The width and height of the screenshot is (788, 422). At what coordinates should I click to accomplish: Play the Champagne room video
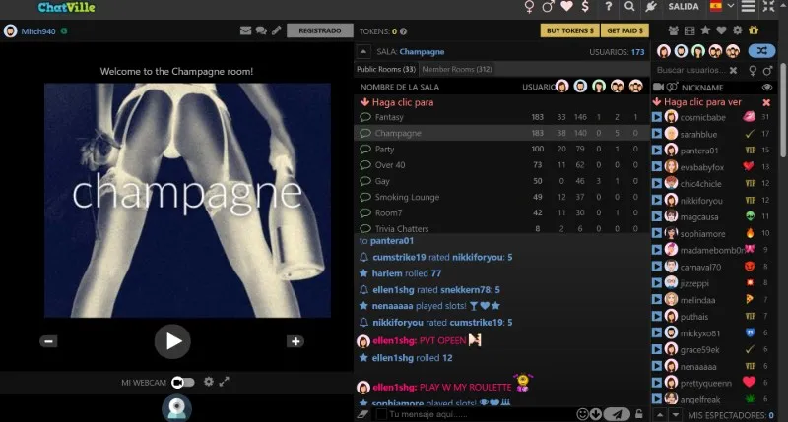[172, 341]
